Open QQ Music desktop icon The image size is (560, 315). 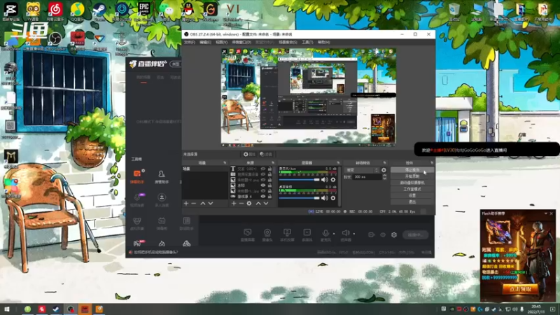click(x=77, y=10)
